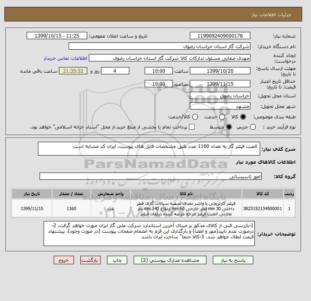Click the cartridge filter product name cell

click(186, 208)
